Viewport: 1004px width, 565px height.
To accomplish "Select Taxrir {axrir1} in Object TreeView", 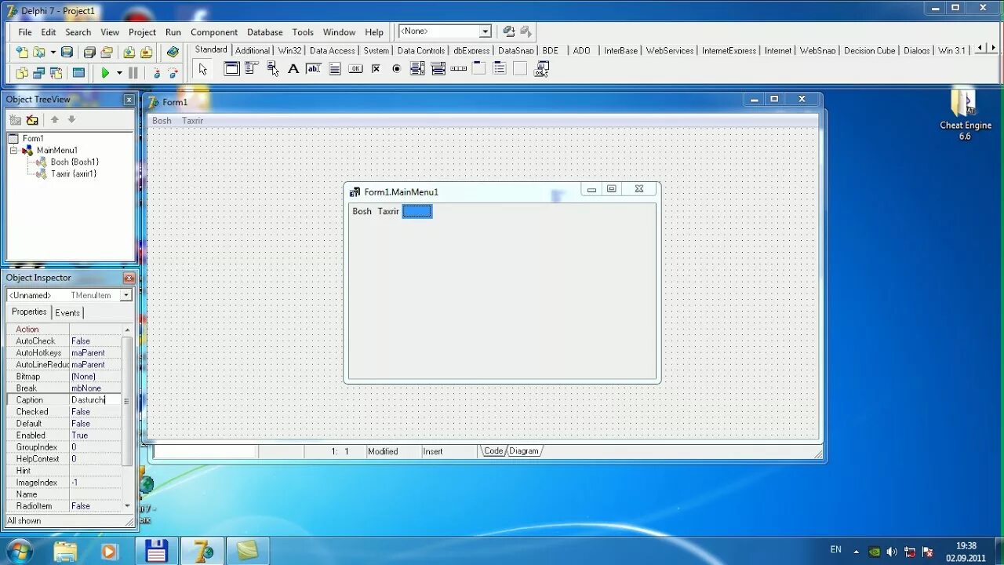I will (74, 173).
